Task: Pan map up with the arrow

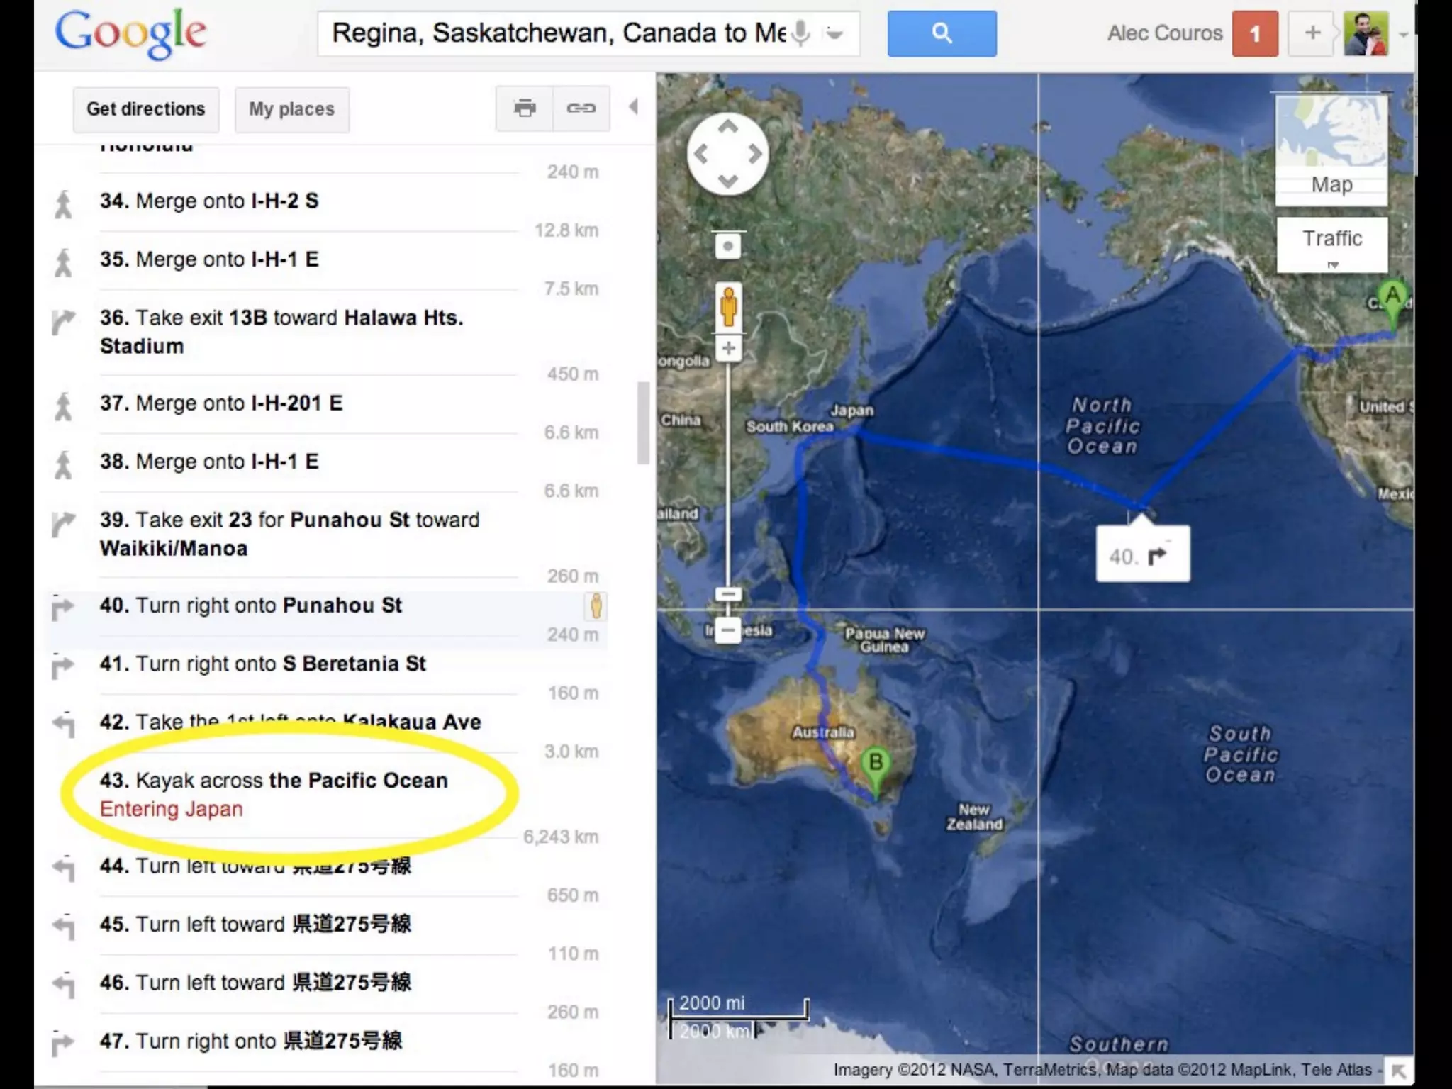Action: point(728,128)
